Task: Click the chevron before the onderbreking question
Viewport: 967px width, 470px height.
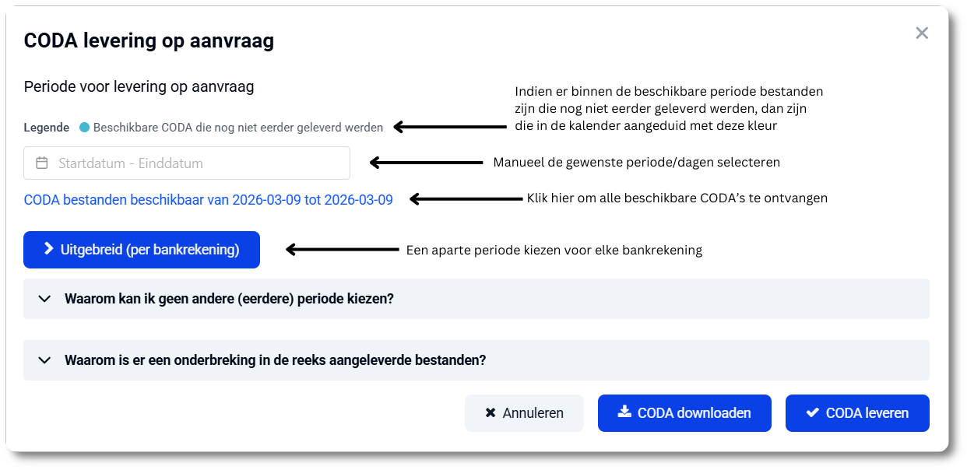Action: [x=44, y=360]
